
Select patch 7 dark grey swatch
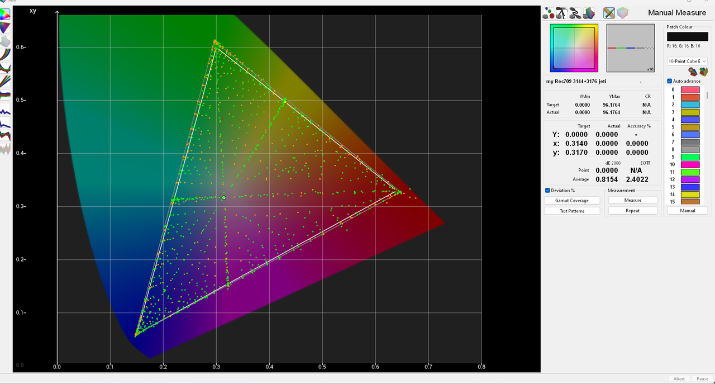[x=690, y=142]
